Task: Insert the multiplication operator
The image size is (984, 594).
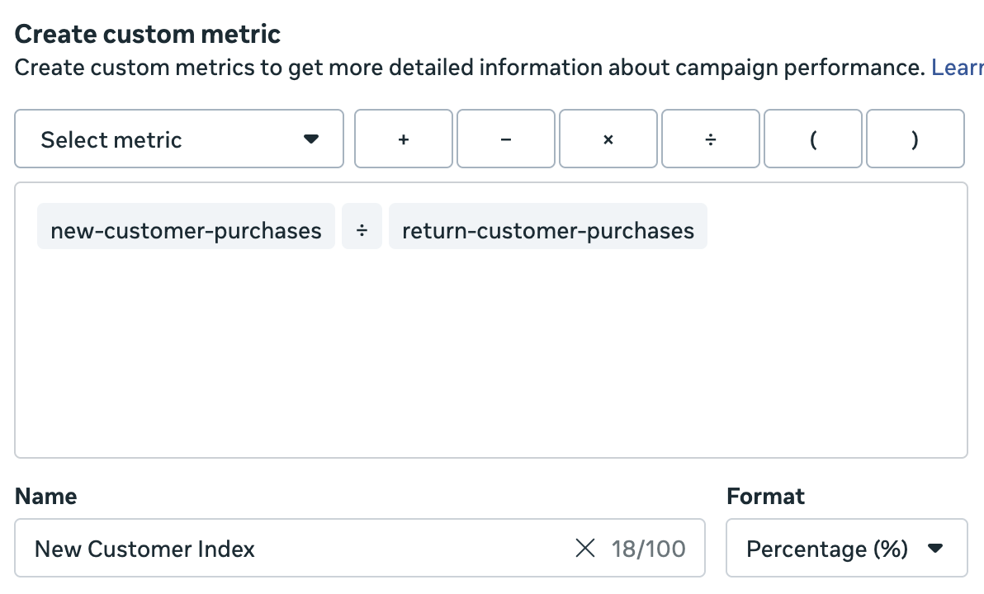Action: (x=608, y=139)
